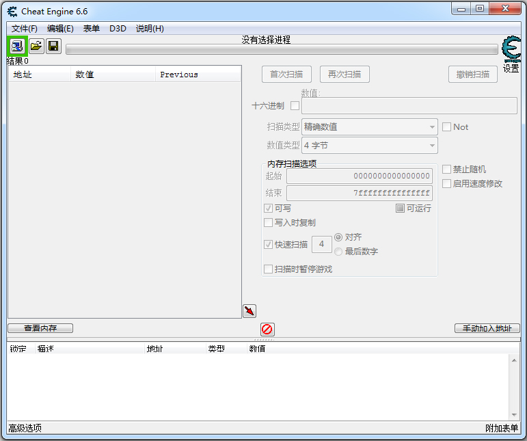Click the 数值 header in bottom address table
Screen dimensions: 527x441
point(257,349)
